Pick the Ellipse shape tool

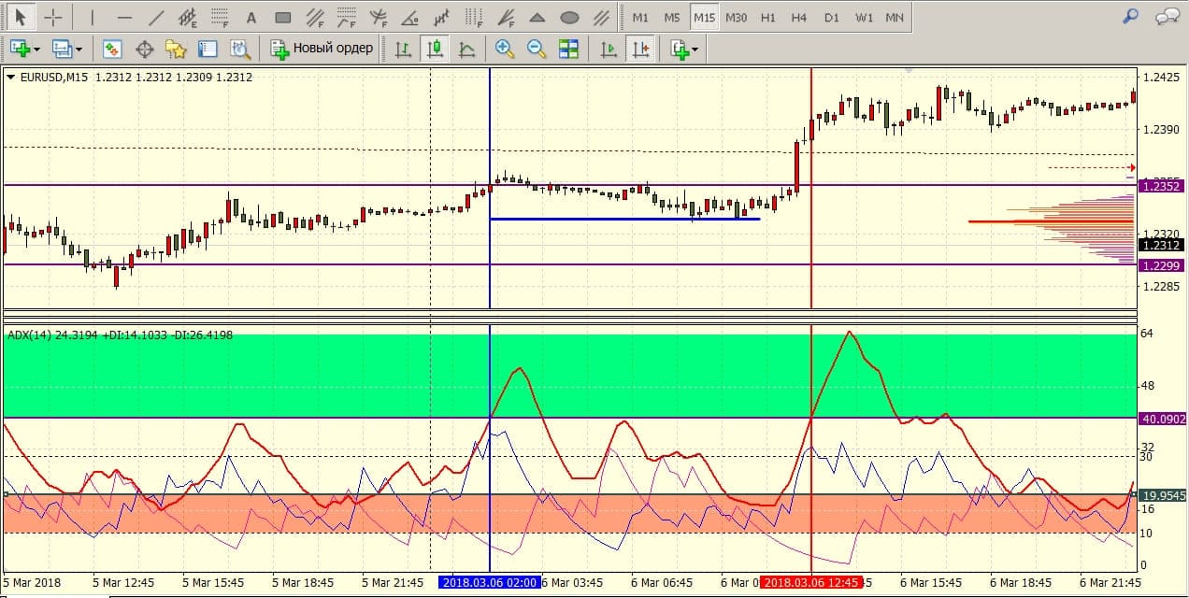pos(569,17)
